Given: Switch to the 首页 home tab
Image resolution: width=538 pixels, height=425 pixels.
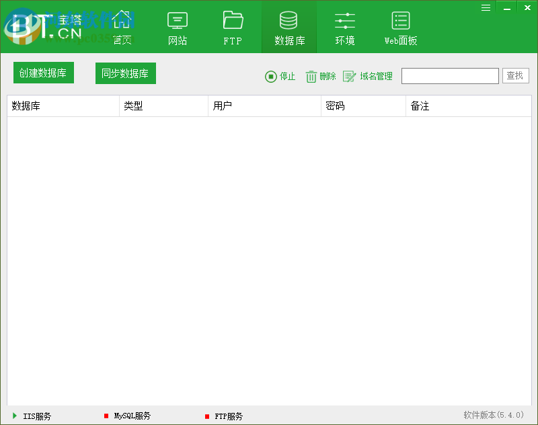Looking at the screenshot, I should pos(122,27).
